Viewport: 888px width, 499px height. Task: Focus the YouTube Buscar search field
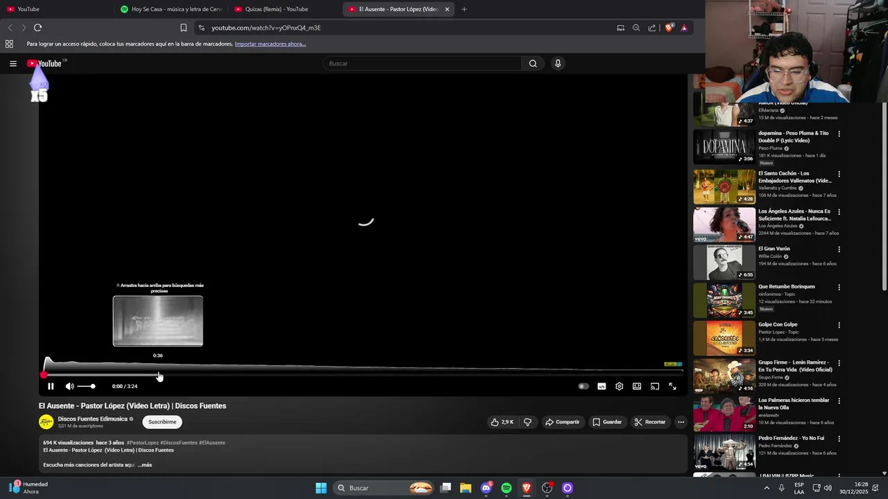point(422,63)
